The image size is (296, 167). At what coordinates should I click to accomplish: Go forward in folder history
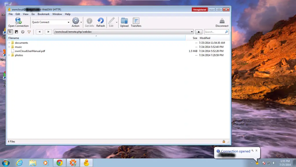[x=48, y=32]
